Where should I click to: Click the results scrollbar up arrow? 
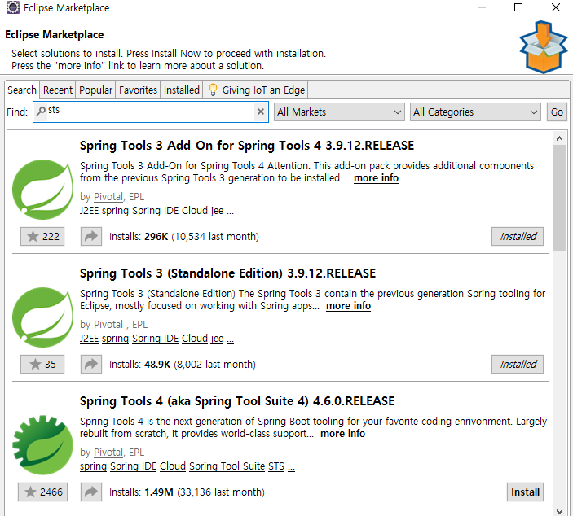559,138
